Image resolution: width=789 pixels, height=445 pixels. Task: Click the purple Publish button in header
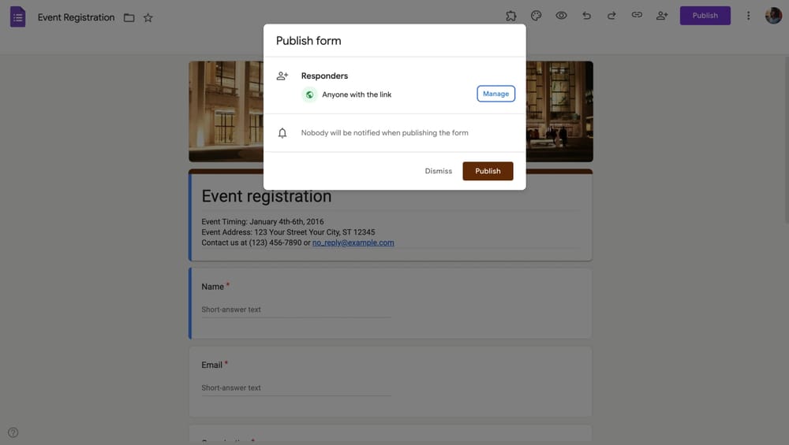(705, 16)
